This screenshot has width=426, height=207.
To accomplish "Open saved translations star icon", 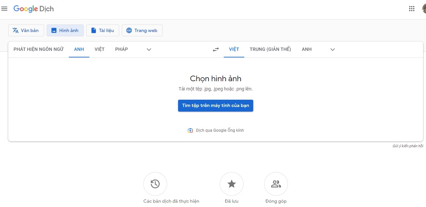I will (x=232, y=184).
